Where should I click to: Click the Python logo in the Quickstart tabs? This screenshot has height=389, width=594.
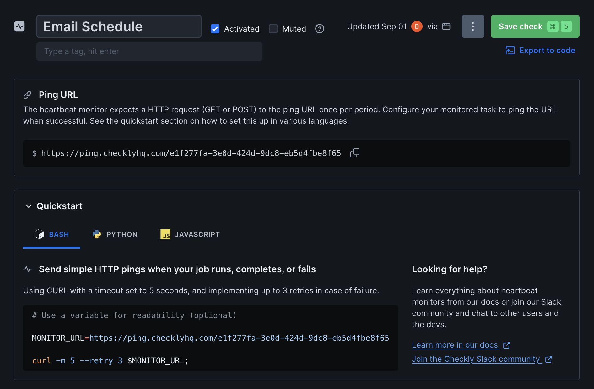[97, 234]
